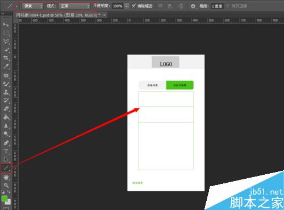Close the 0804-1.psd document tab

pos(104,15)
